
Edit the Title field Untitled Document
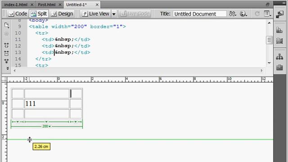[199, 14]
